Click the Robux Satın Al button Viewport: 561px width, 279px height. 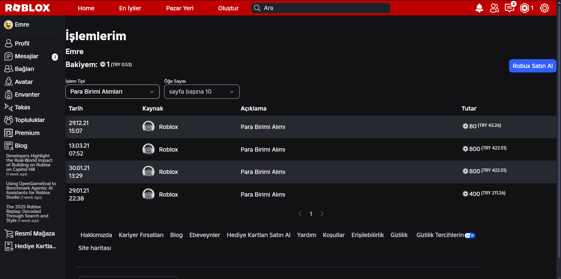533,66
